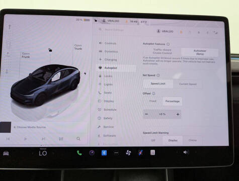Tap the car controls icon in dock
This screenshot has height=181, width=239.
[x=6, y=153]
